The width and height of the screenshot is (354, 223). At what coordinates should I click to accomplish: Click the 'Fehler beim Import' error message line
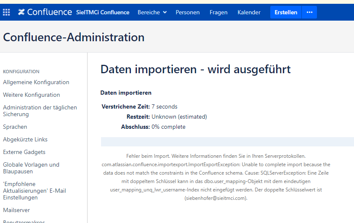[216, 156]
